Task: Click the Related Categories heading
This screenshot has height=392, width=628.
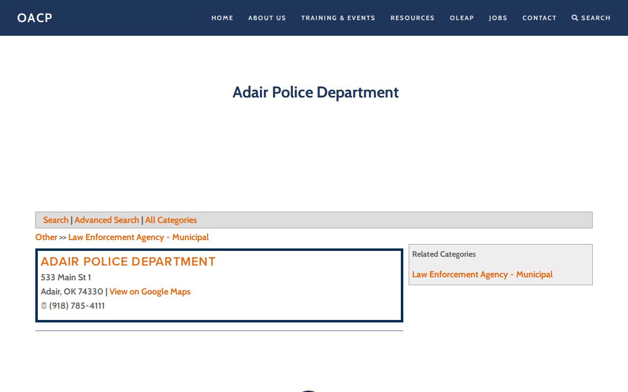Action: coord(444,254)
